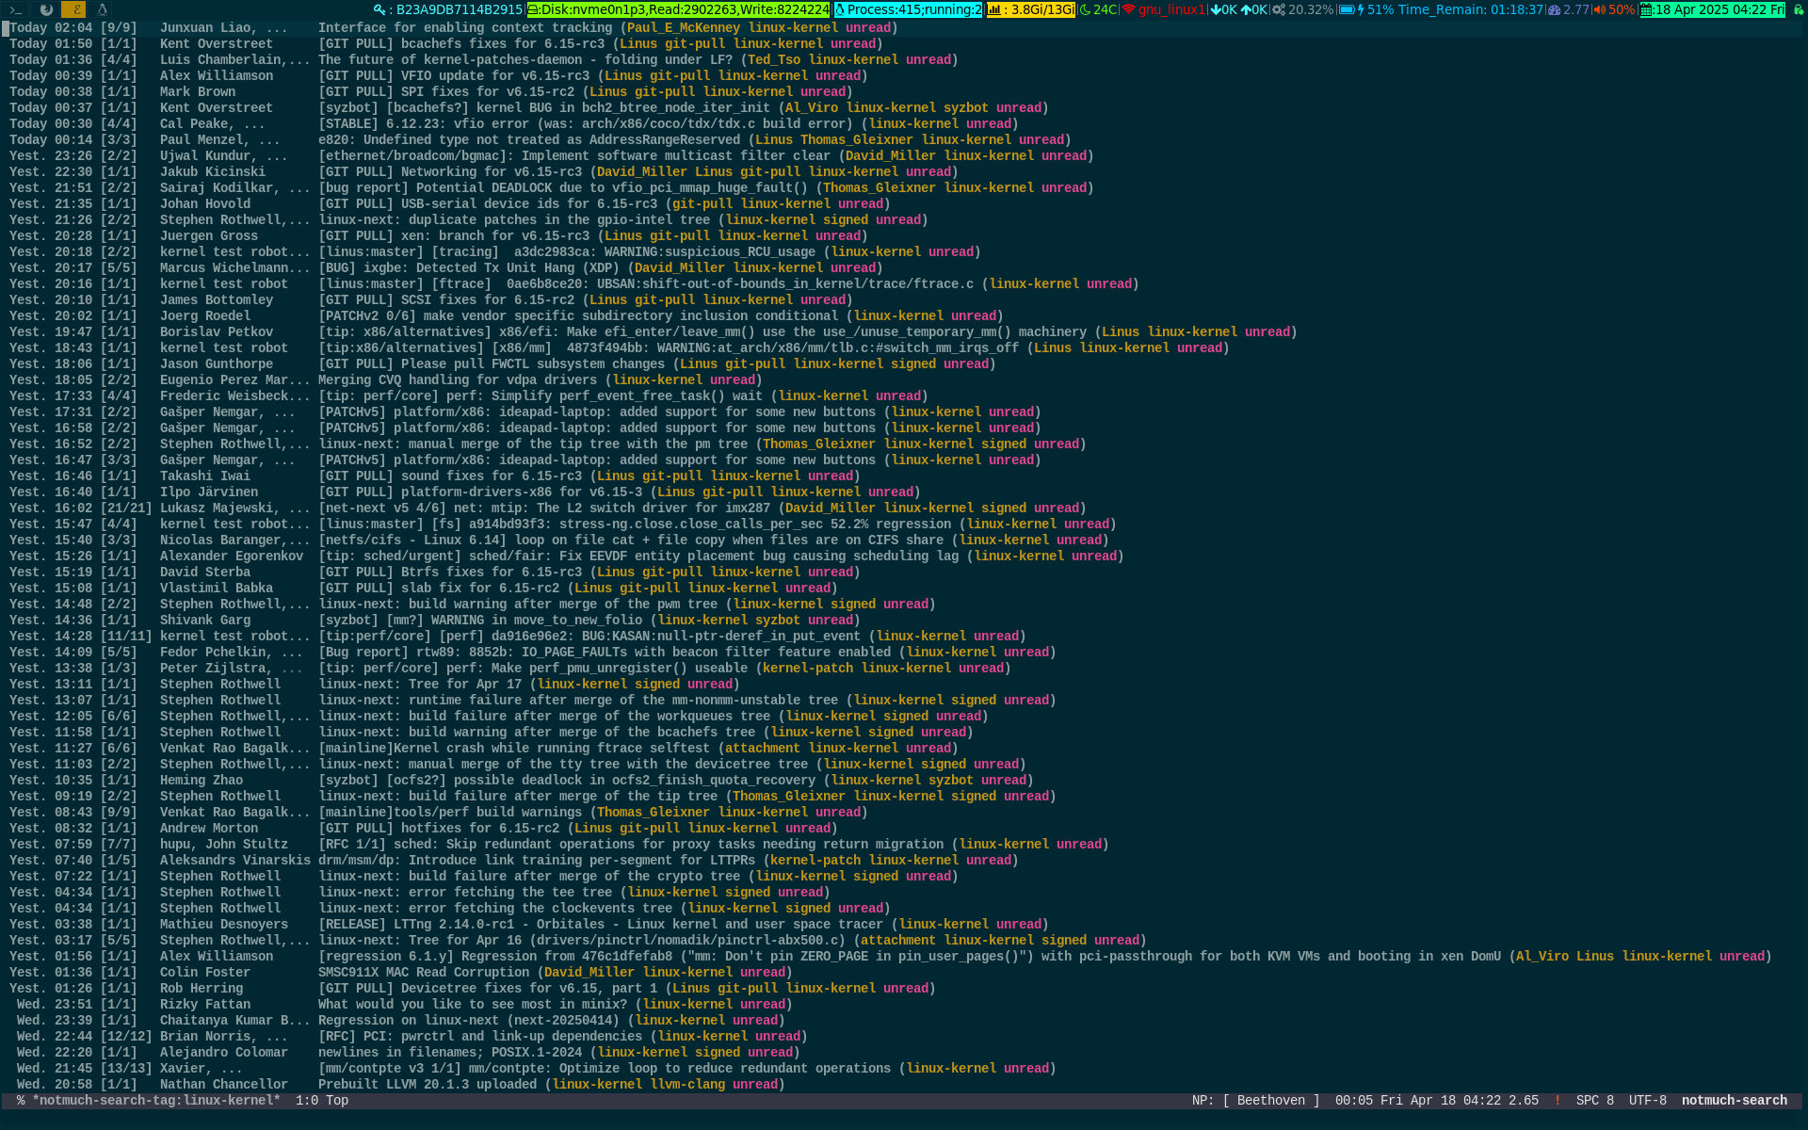This screenshot has width=1808, height=1130.
Task: Open linux-next Tree for Apr 17 message
Action: [x=420, y=685]
